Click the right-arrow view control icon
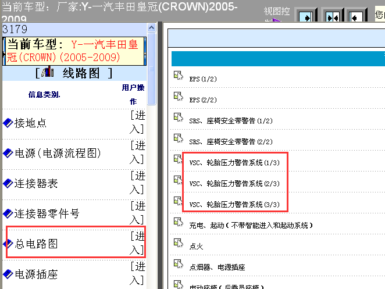This screenshot has height=289, width=385. click(305, 16)
